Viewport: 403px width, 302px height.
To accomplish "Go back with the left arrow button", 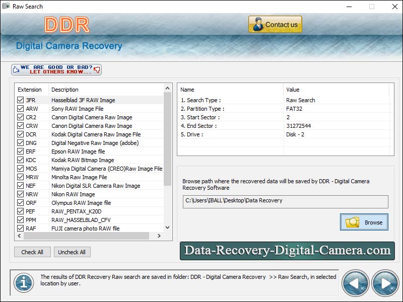I will [356, 283].
